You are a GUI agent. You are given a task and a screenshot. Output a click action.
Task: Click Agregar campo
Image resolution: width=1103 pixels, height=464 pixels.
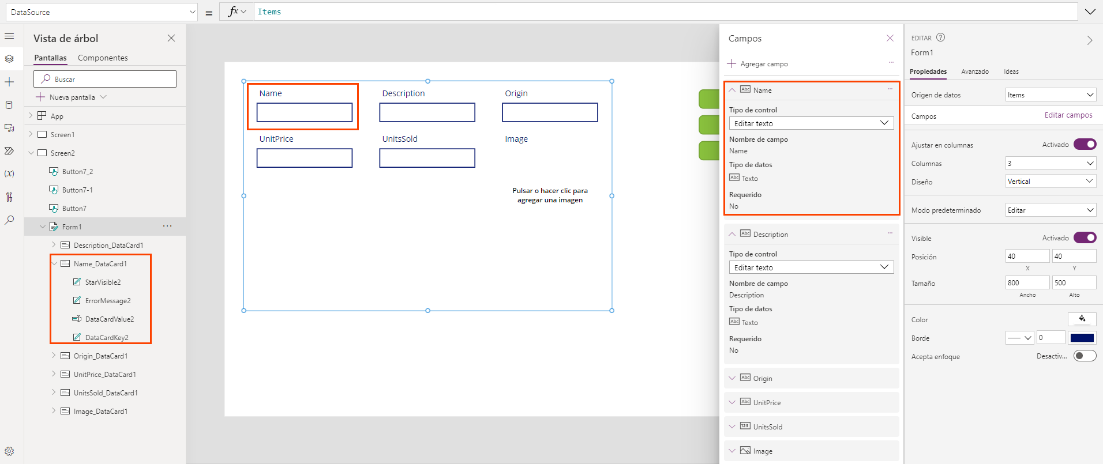757,63
